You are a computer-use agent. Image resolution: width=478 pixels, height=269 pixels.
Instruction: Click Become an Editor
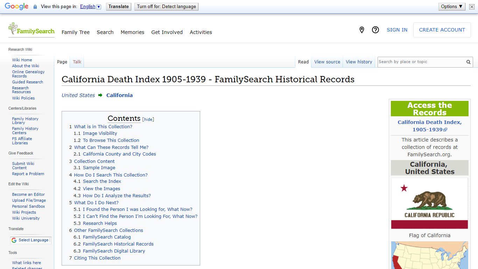coord(28,194)
